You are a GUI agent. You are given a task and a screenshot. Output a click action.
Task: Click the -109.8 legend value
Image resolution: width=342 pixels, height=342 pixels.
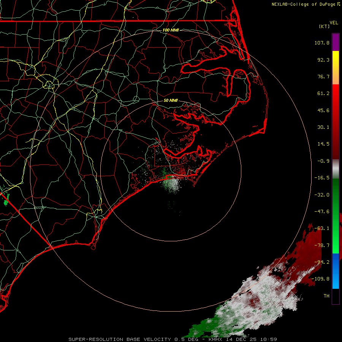(x=320, y=279)
